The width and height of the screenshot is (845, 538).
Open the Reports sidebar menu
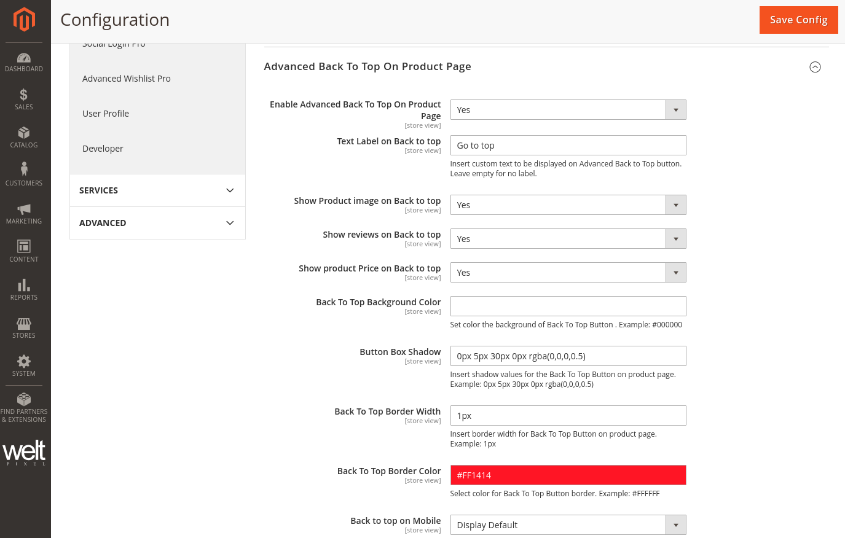tap(24, 290)
